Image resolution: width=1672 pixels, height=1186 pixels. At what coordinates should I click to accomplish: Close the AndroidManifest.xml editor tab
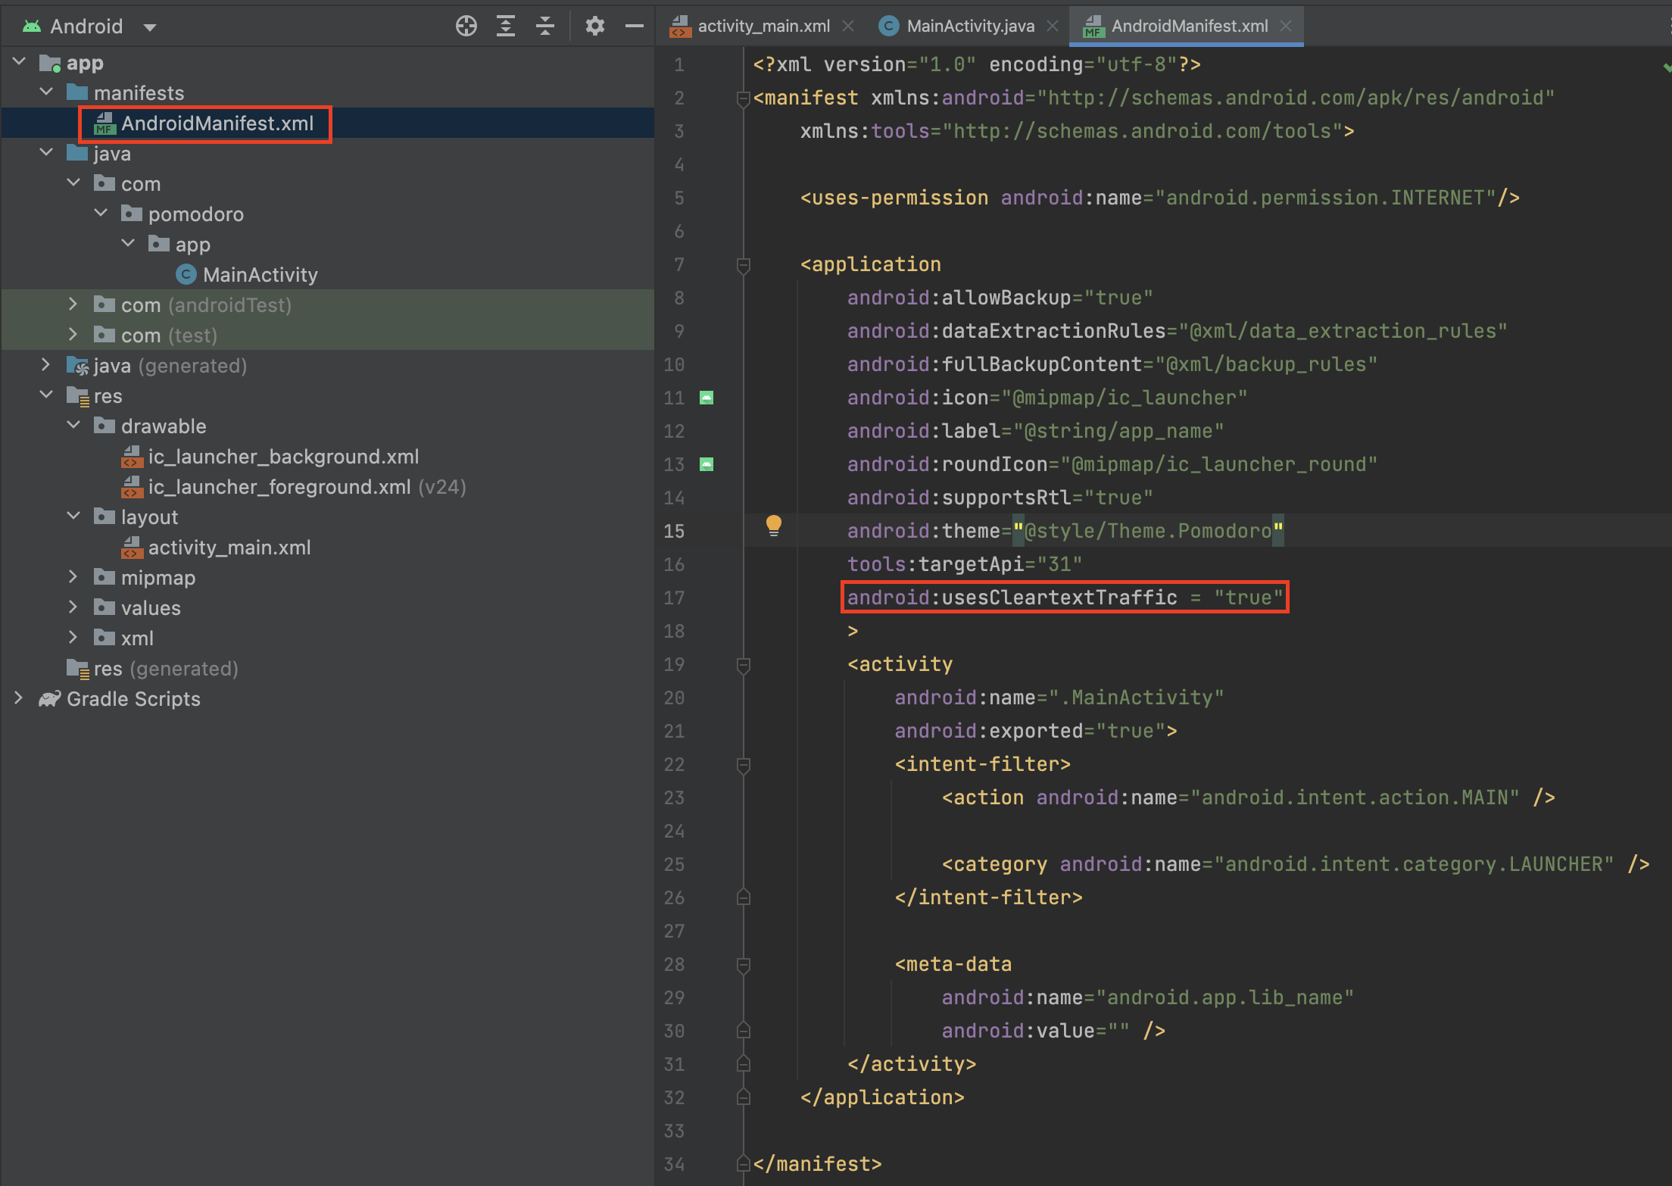[1286, 27]
